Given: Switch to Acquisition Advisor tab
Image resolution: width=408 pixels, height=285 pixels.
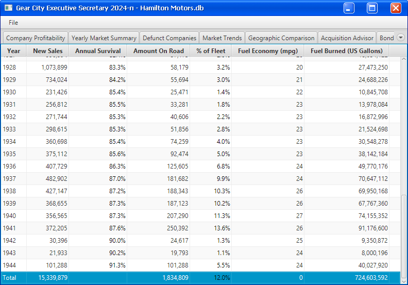Looking at the screenshot, I should coord(347,38).
